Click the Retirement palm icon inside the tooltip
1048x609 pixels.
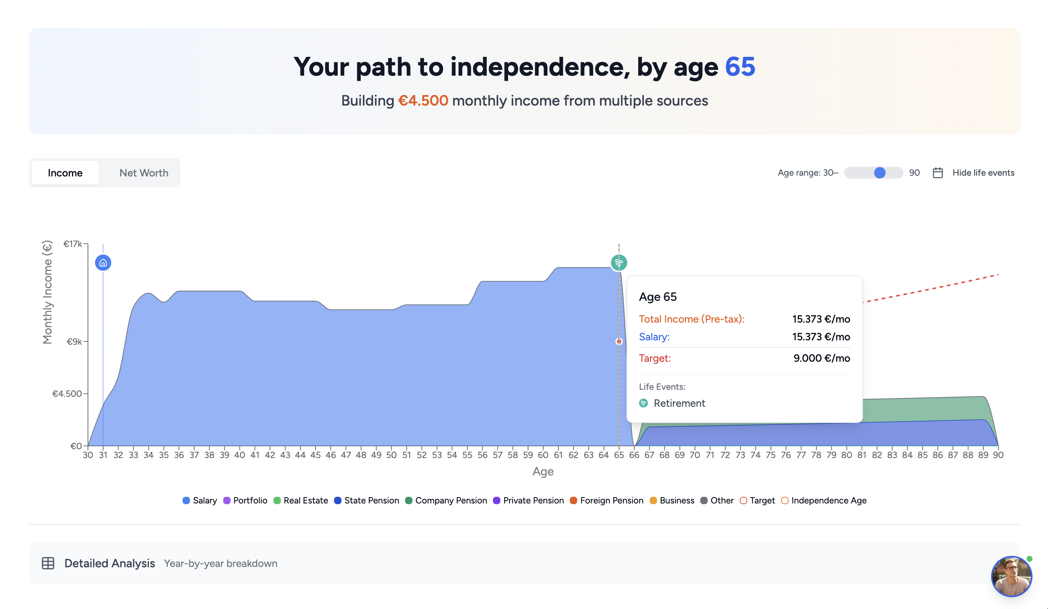click(x=643, y=403)
